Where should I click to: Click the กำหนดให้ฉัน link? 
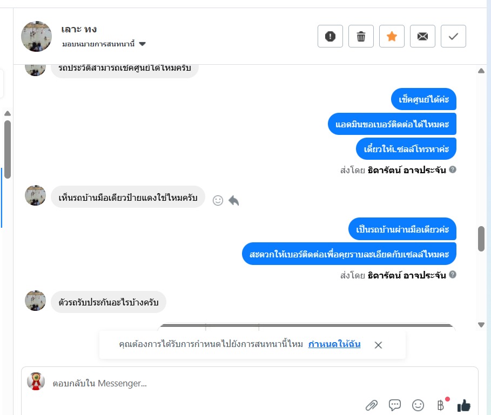point(334,344)
